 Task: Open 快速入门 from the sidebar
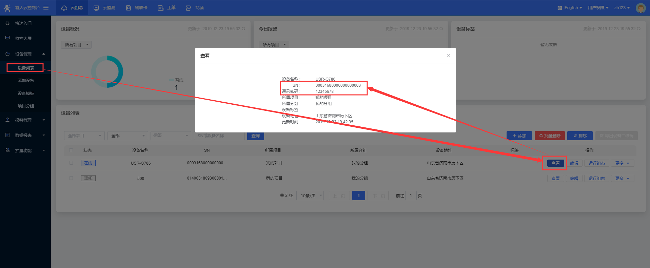23,23
